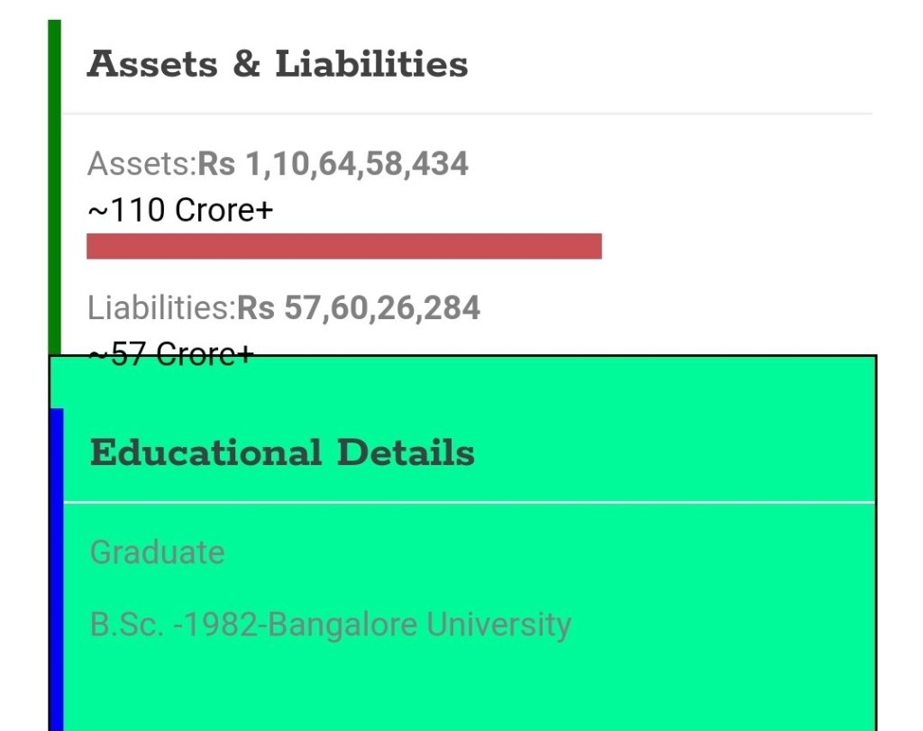
Task: Open the "Educational Details" section heading
Action: [282, 452]
